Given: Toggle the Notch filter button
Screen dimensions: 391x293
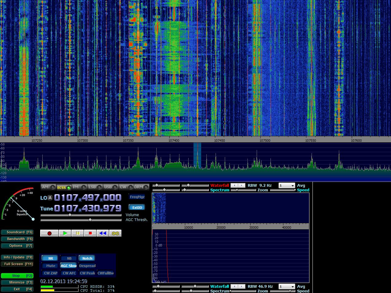Looking at the screenshot, I should [87, 258].
